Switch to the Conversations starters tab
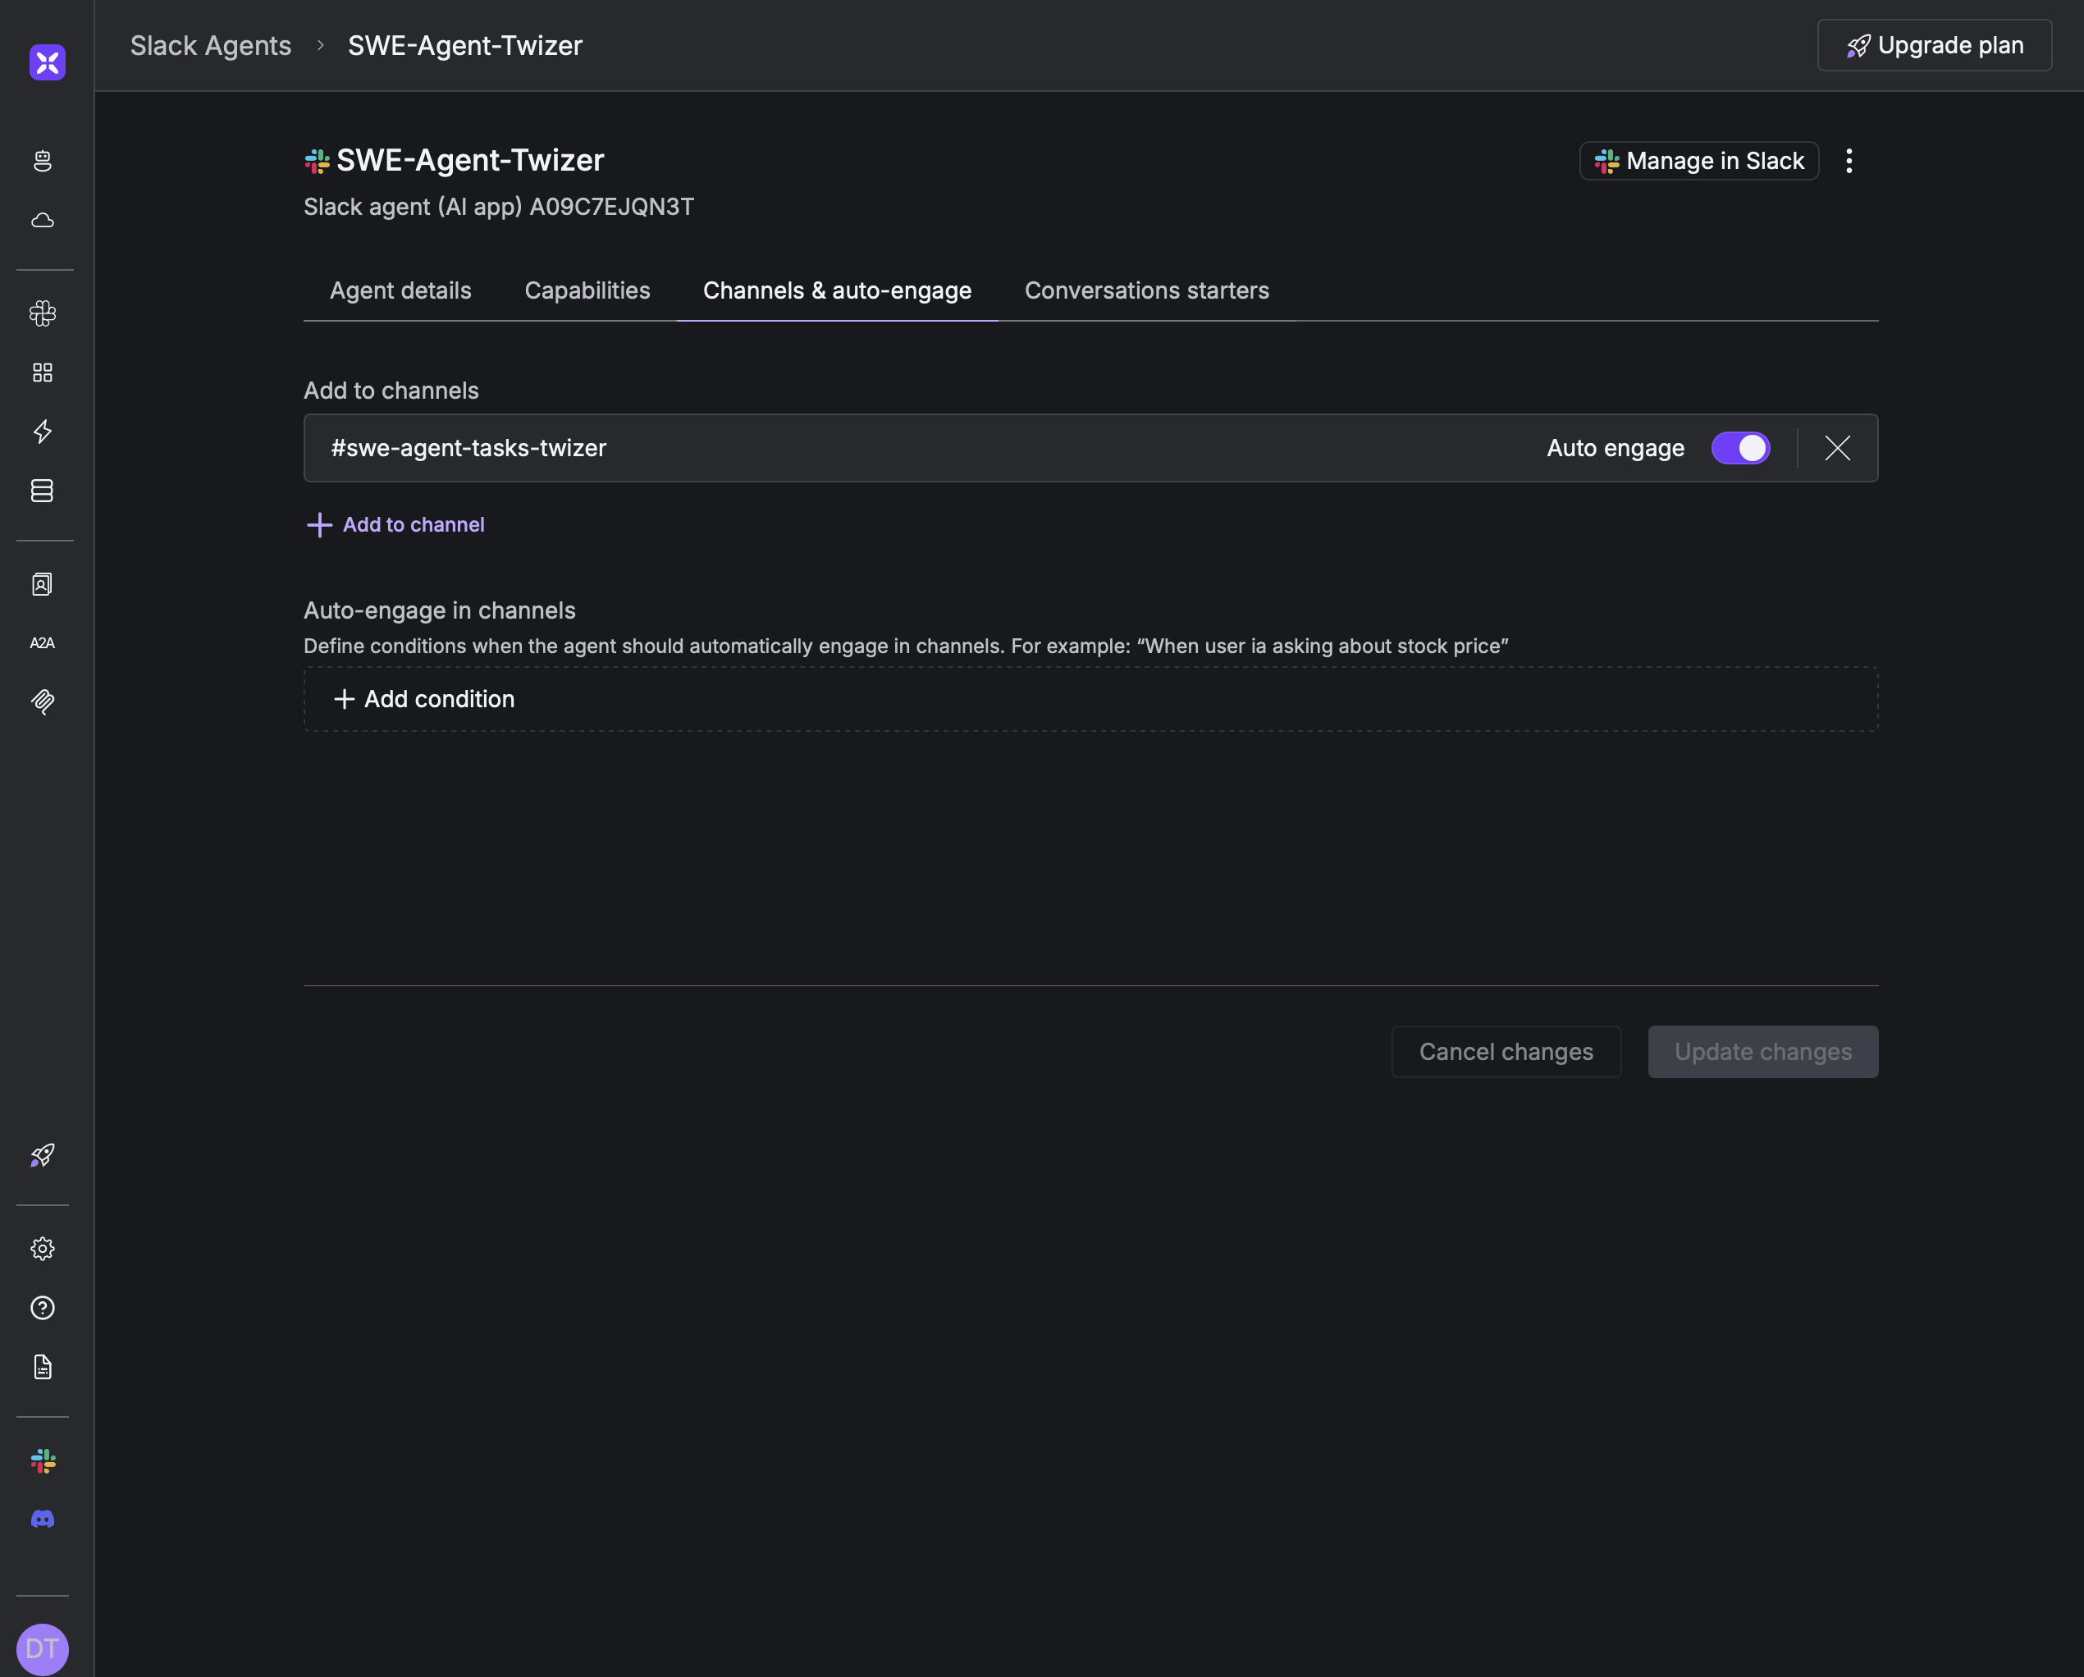The width and height of the screenshot is (2084, 1677). (x=1146, y=290)
